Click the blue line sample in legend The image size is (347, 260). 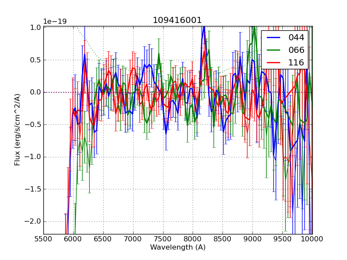[x=273, y=38]
